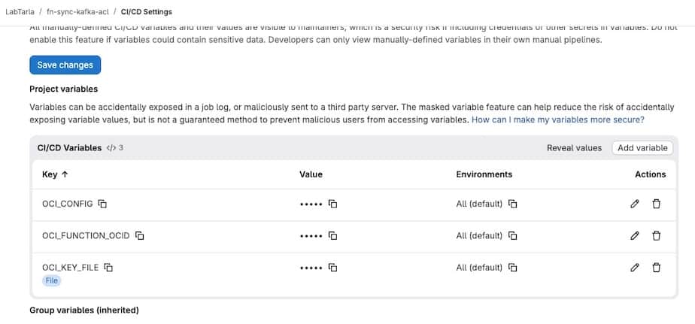
Task: Delete the OCI_KEY_FILE variable
Action: [656, 268]
